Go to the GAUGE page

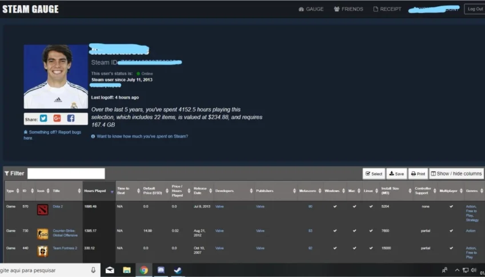(311, 9)
